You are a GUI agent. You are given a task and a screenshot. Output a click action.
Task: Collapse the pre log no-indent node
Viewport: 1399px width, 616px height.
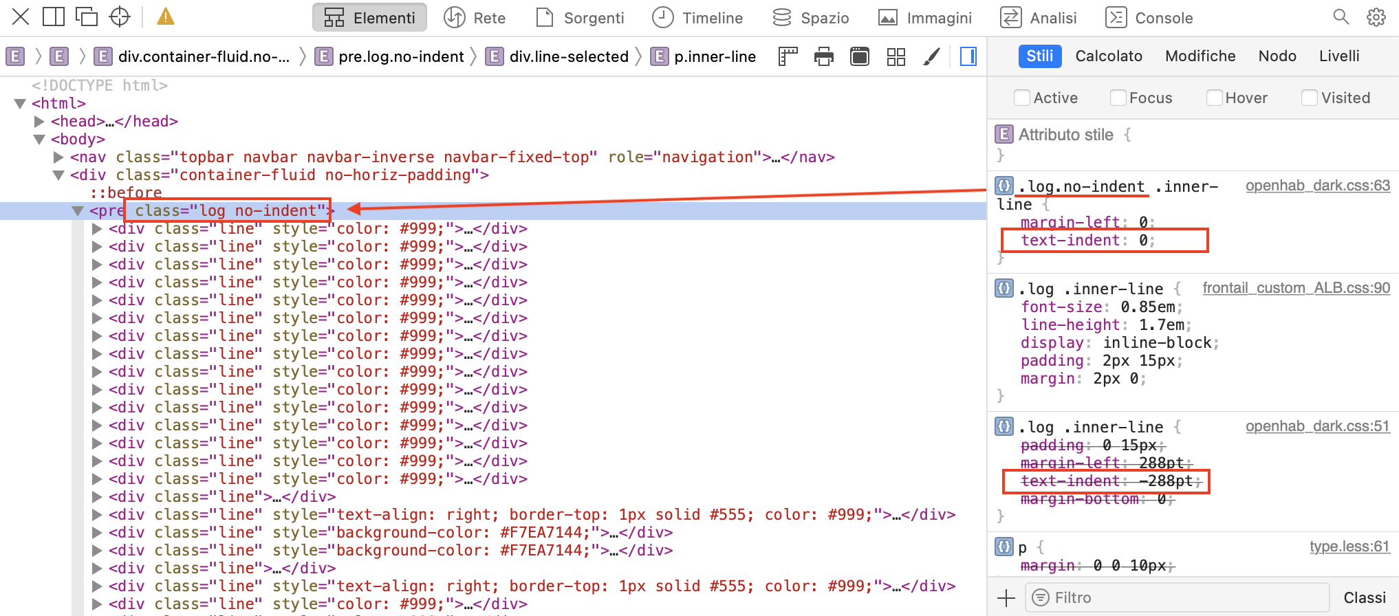click(x=78, y=211)
